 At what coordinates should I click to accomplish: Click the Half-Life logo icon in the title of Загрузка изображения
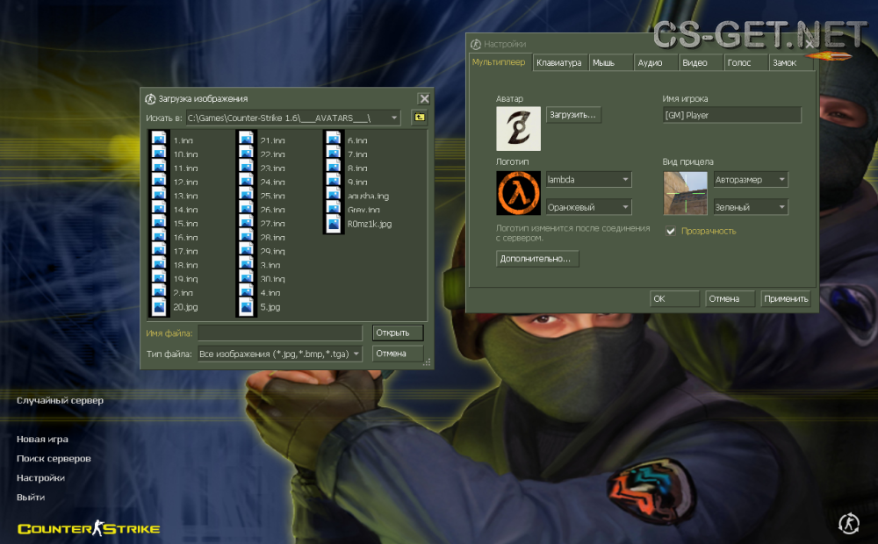point(150,98)
